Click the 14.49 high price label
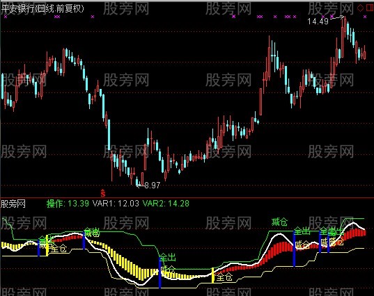374x296 pixels. pos(318,22)
